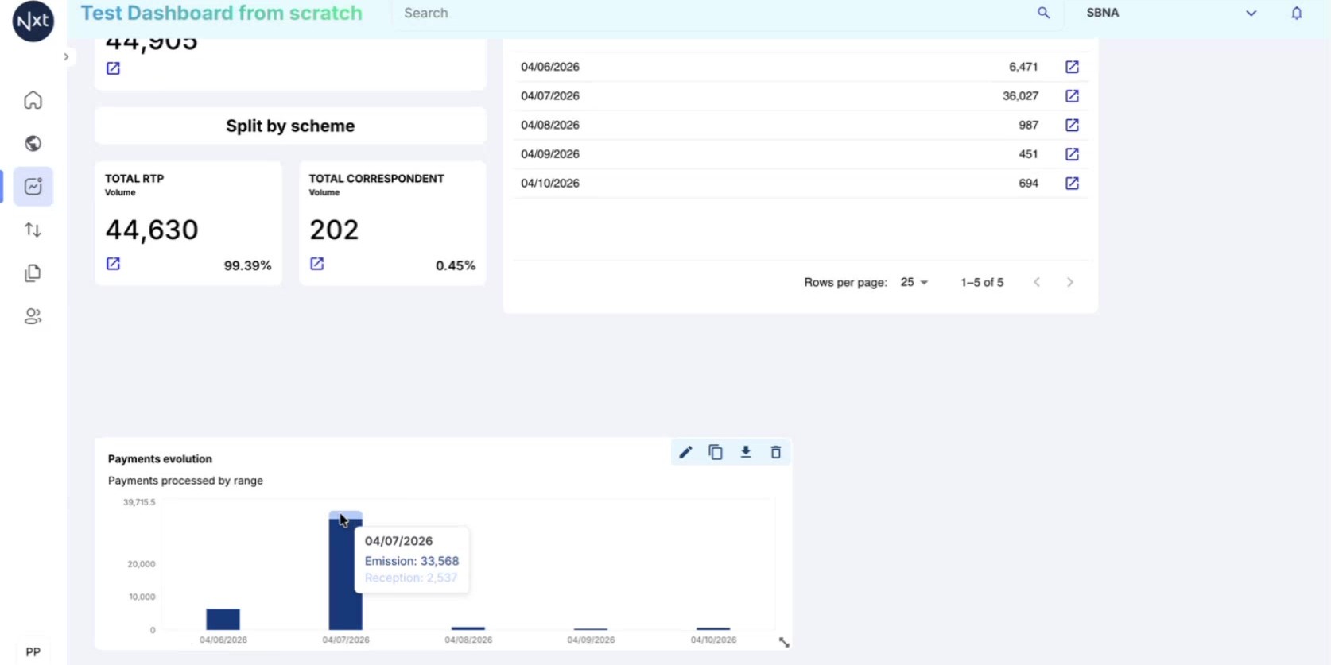Click the 99.39% RTP percentage

tap(247, 265)
